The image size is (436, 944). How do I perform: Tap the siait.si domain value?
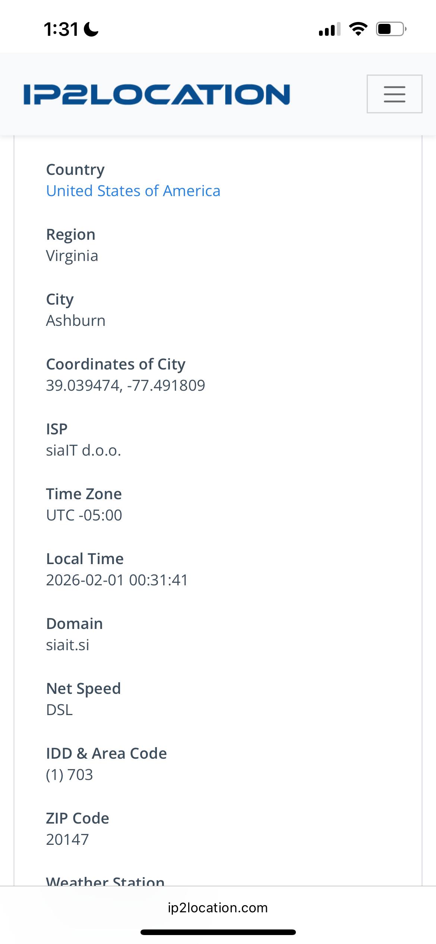[x=68, y=645]
